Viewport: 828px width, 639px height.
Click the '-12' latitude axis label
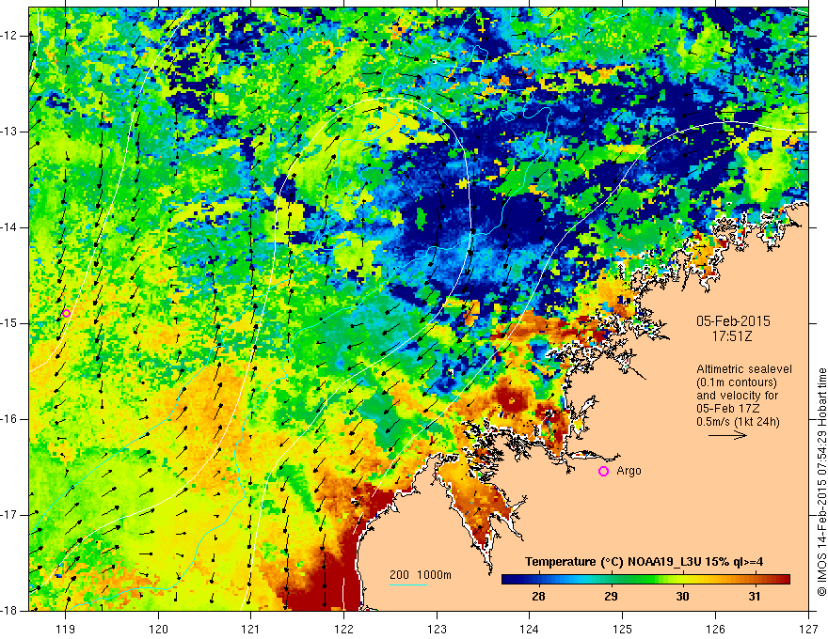pos(9,36)
